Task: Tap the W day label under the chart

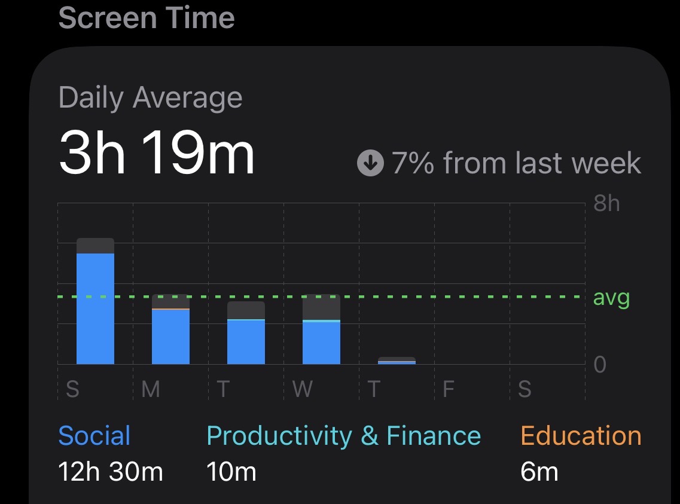Action: (x=303, y=390)
